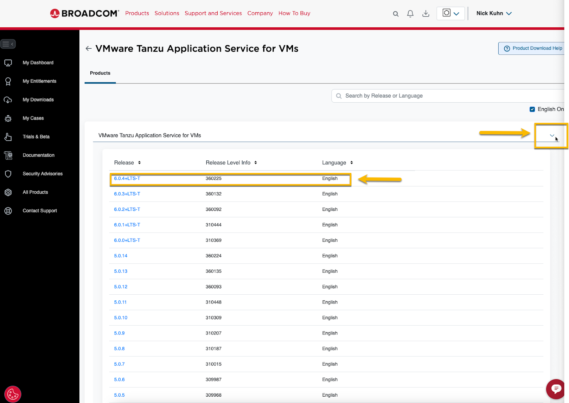Go back using the left arrow
Image resolution: width=569 pixels, height=403 pixels.
pyautogui.click(x=89, y=49)
